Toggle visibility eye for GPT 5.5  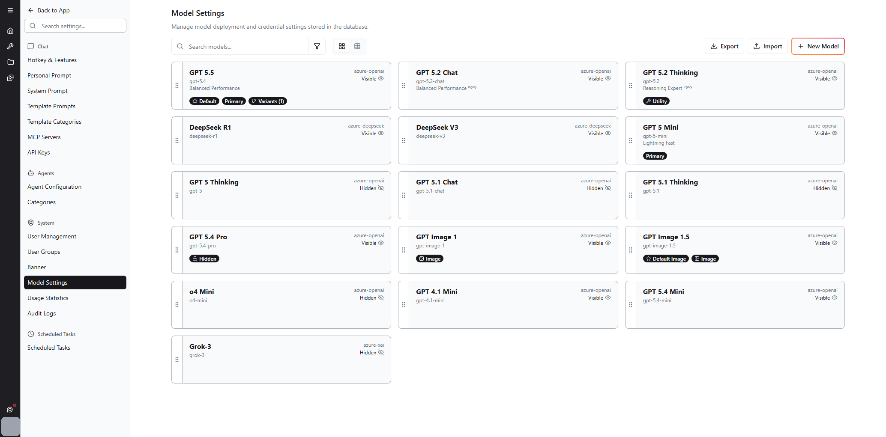pyautogui.click(x=381, y=78)
